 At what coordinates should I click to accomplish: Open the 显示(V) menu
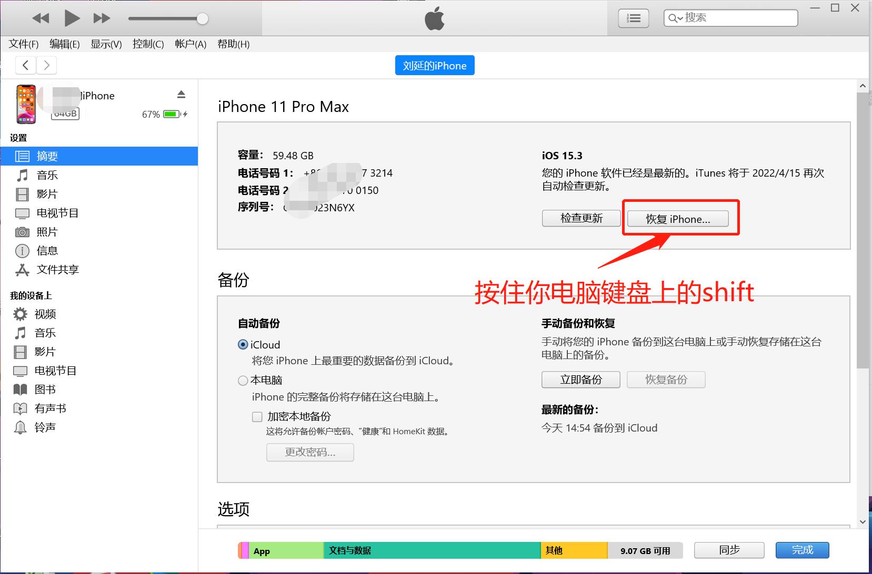pyautogui.click(x=106, y=44)
